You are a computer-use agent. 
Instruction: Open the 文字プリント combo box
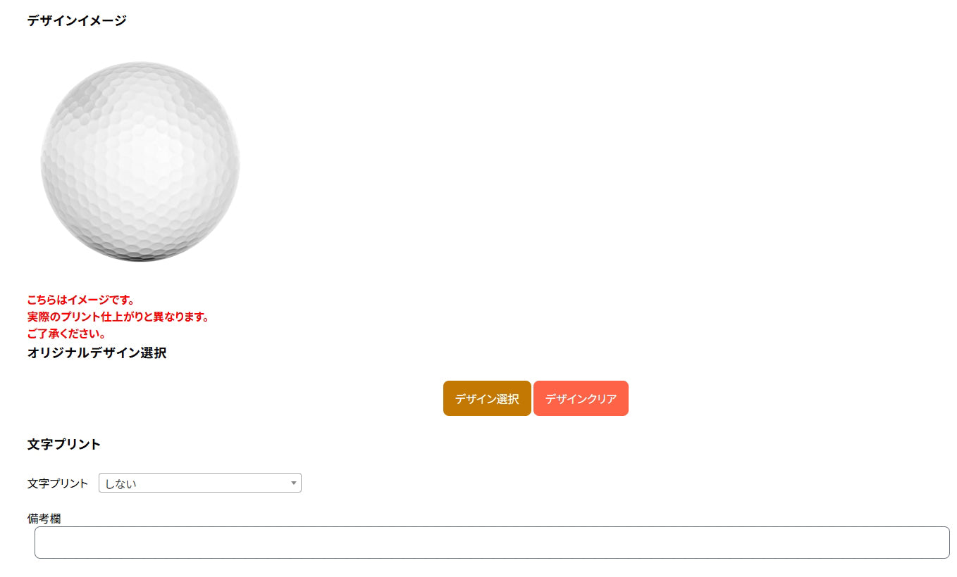[x=200, y=483]
